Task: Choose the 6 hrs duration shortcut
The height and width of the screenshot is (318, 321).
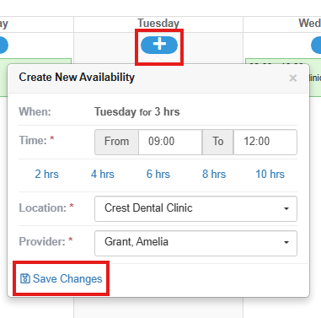Action: tap(158, 174)
